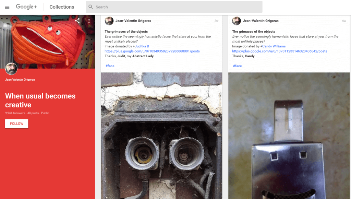The width and height of the screenshot is (351, 199).
Task: Click #face hashtag in first post
Action: (x=110, y=66)
